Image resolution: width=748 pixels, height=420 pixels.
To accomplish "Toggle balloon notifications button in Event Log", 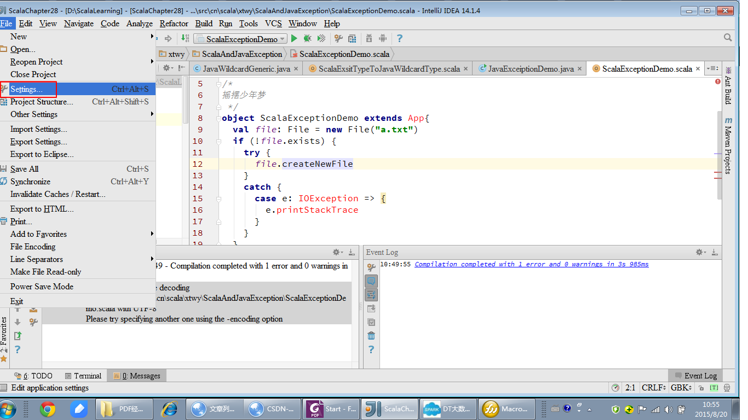I will tap(371, 281).
